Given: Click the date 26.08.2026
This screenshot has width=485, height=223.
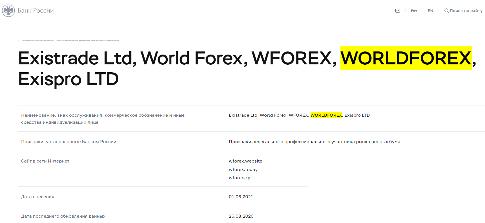Looking at the screenshot, I should click(x=241, y=216).
